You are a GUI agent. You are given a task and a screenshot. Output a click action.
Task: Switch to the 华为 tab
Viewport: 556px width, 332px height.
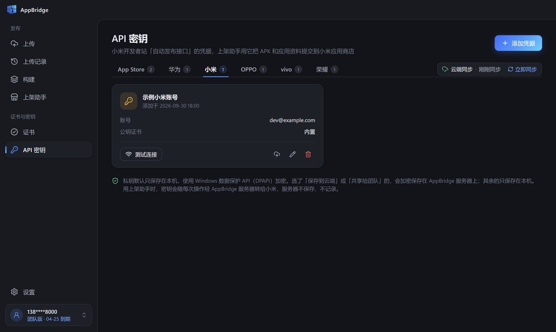180,70
